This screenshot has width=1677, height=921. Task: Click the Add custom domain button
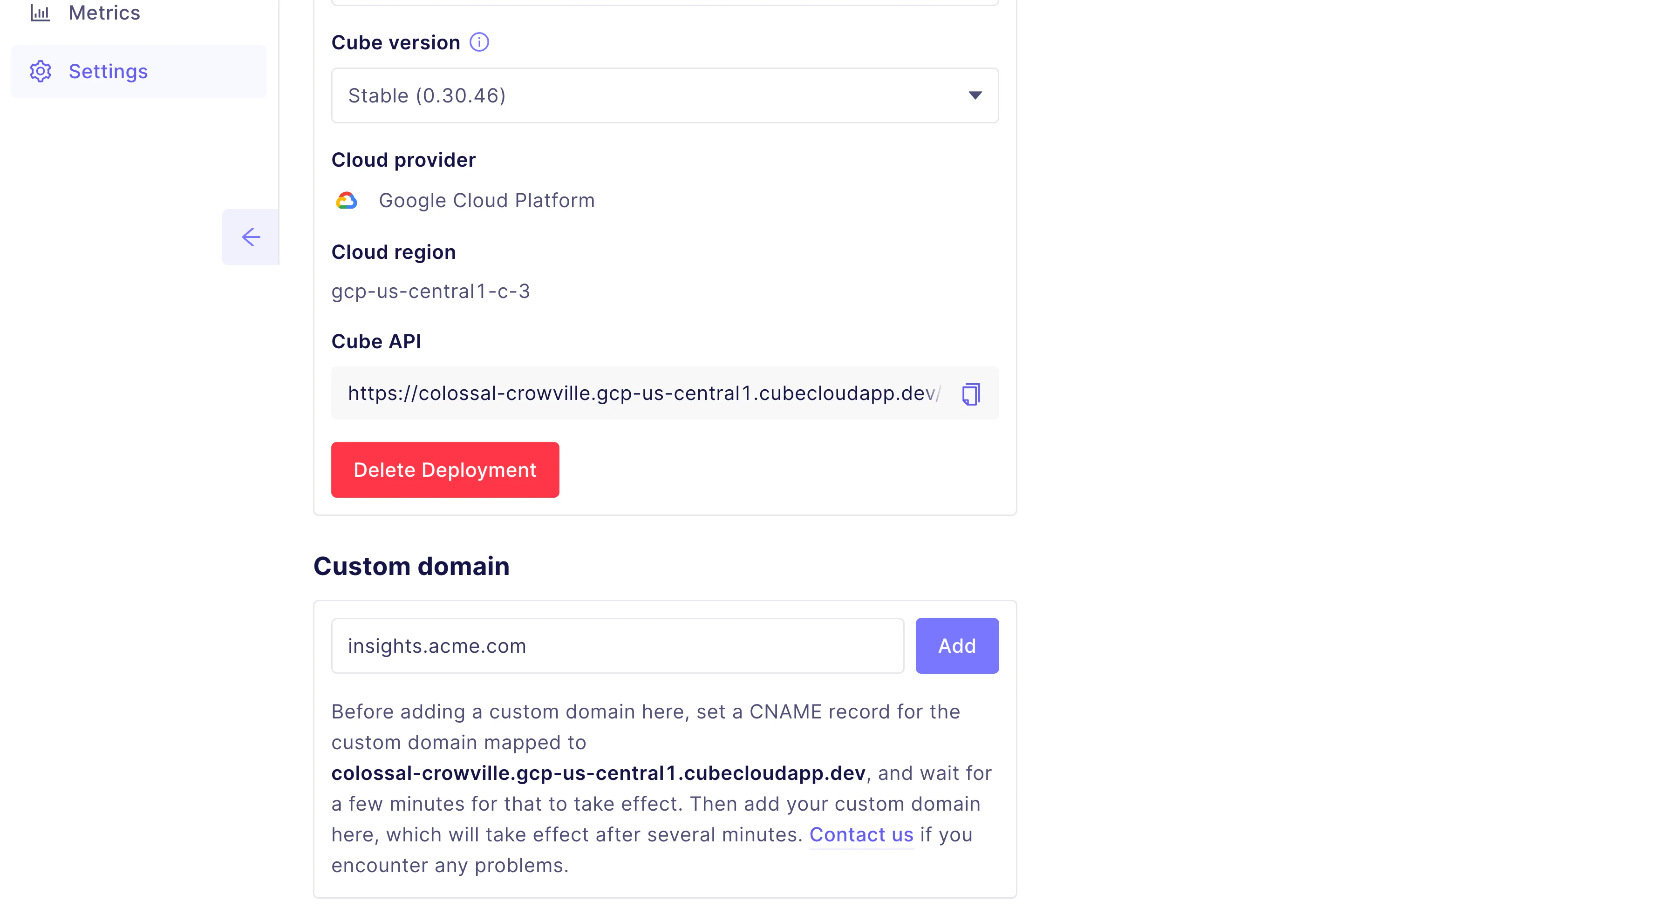coord(956,646)
